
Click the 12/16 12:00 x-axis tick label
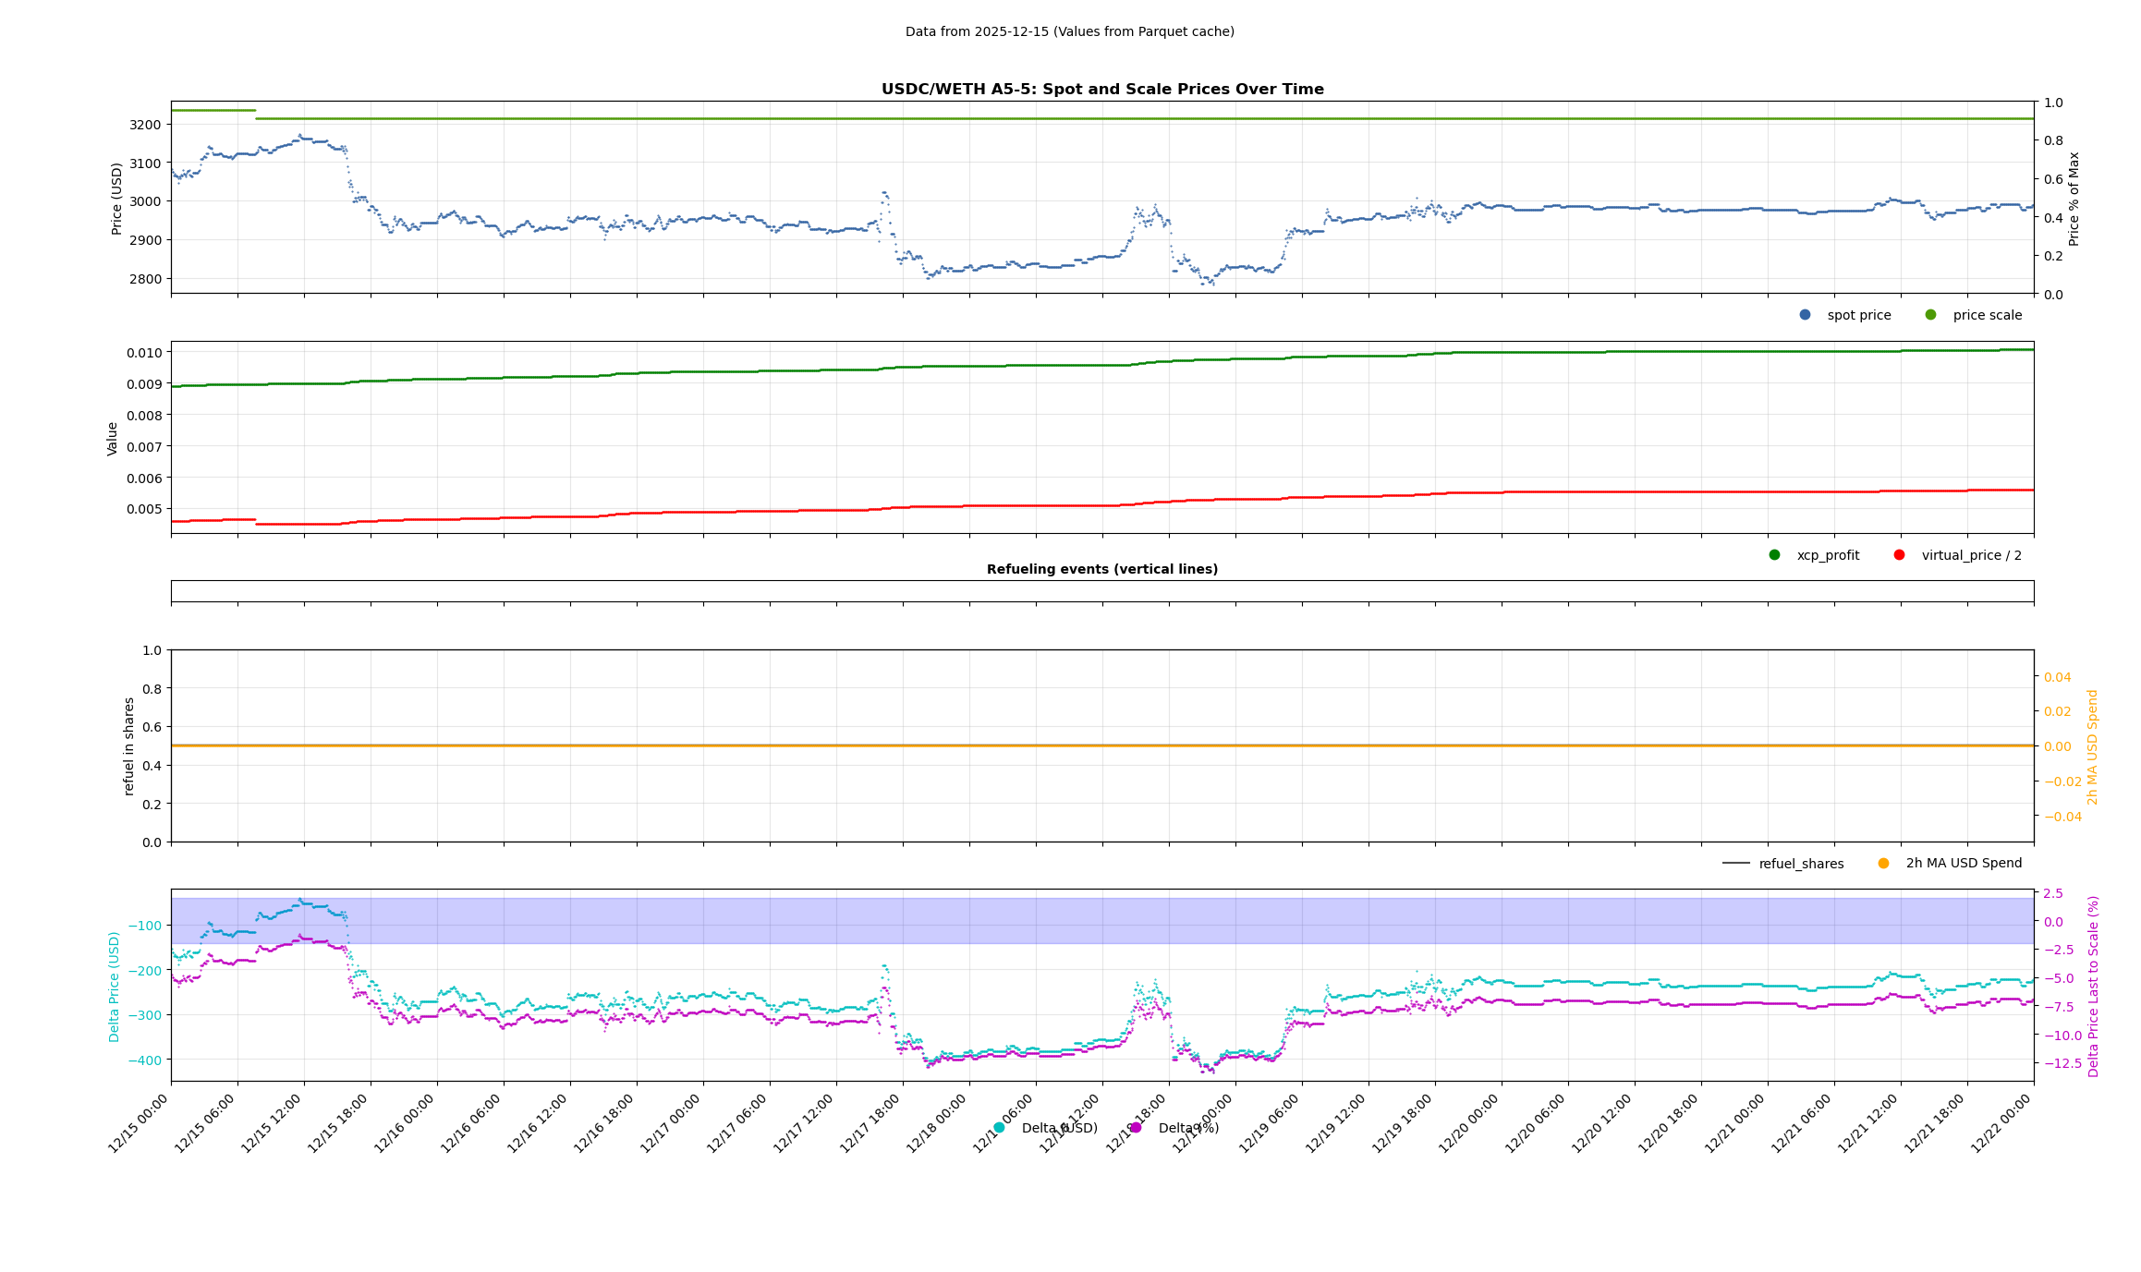tap(538, 1122)
